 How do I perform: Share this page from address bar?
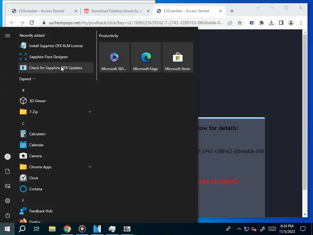click(230, 23)
